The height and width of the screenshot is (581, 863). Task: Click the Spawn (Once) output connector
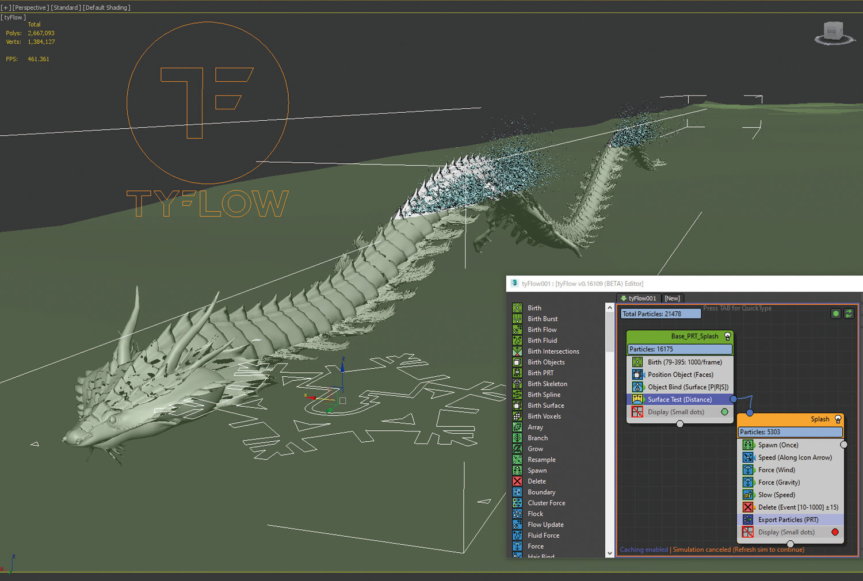click(x=844, y=445)
